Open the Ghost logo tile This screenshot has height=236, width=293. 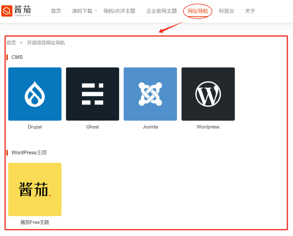tap(93, 94)
